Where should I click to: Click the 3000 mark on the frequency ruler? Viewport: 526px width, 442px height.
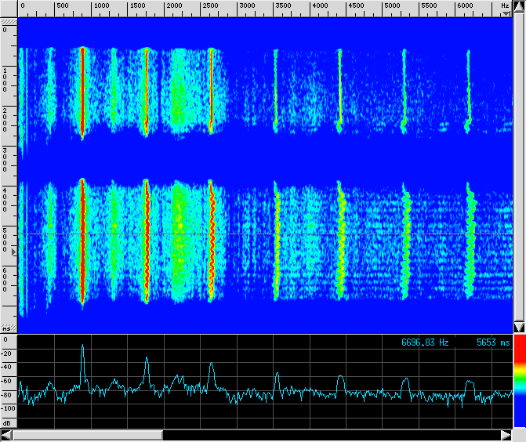[x=247, y=5]
